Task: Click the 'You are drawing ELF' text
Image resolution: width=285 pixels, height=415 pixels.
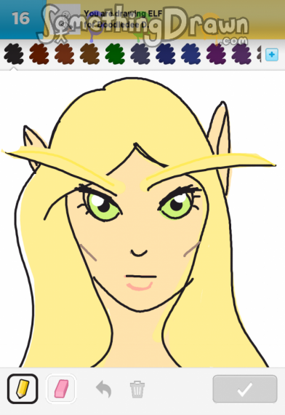Action: [123, 14]
